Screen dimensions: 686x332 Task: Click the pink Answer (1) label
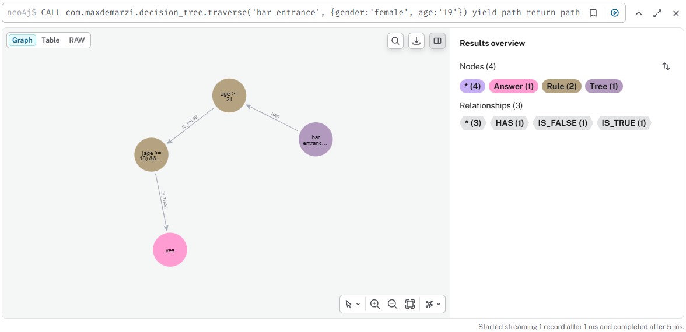click(x=513, y=86)
